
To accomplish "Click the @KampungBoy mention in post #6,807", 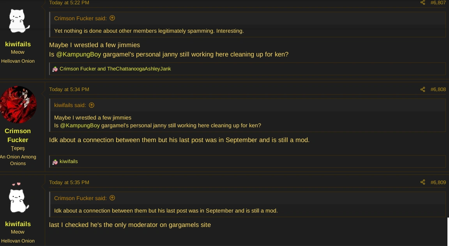I will pos(78,54).
